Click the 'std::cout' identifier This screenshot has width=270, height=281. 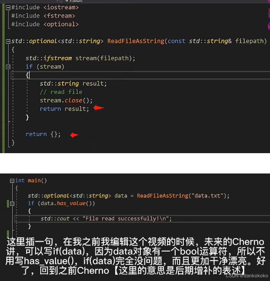[55, 219]
